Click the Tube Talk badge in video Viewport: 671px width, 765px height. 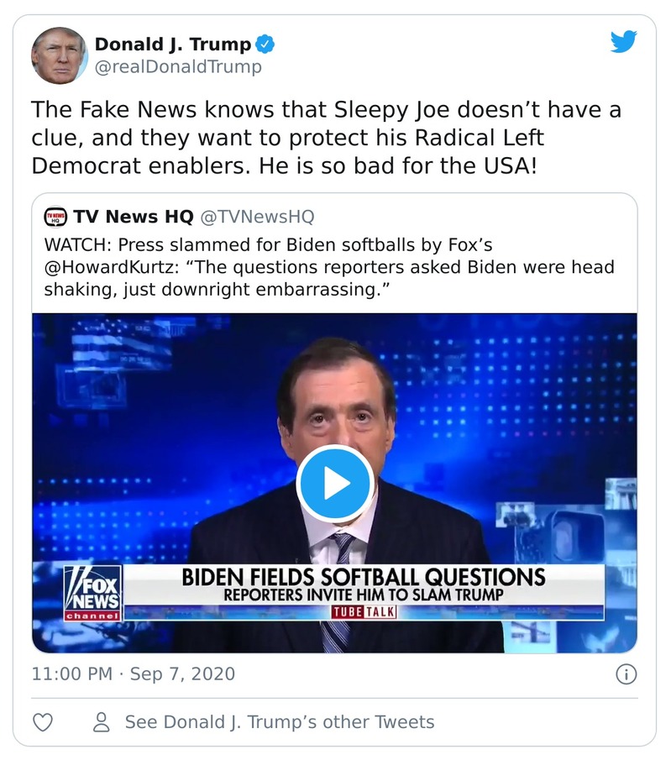(x=364, y=612)
